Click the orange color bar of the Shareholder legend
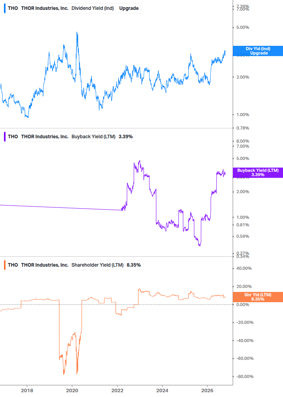The image size is (283, 397). point(5,265)
